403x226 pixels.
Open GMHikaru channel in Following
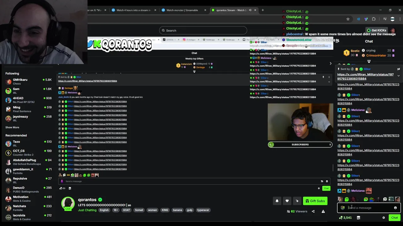28,82
